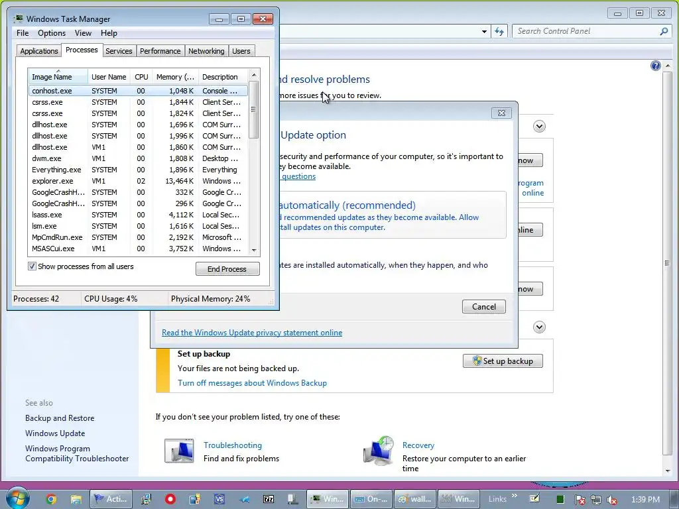Open the Recovery link
This screenshot has width=679, height=509.
click(x=418, y=445)
